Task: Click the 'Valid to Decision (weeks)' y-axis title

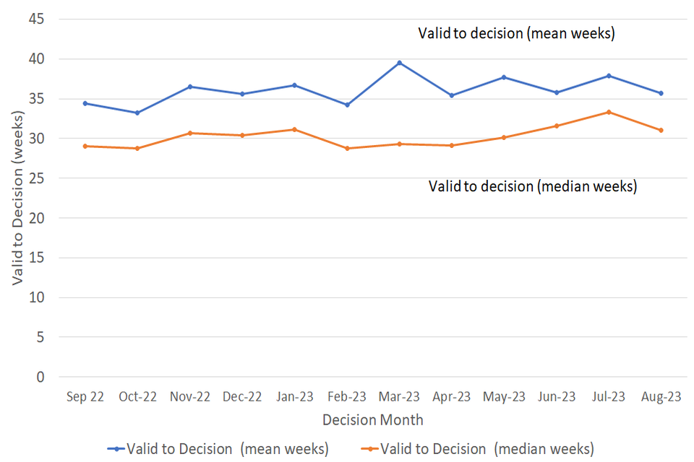Action: point(19,199)
